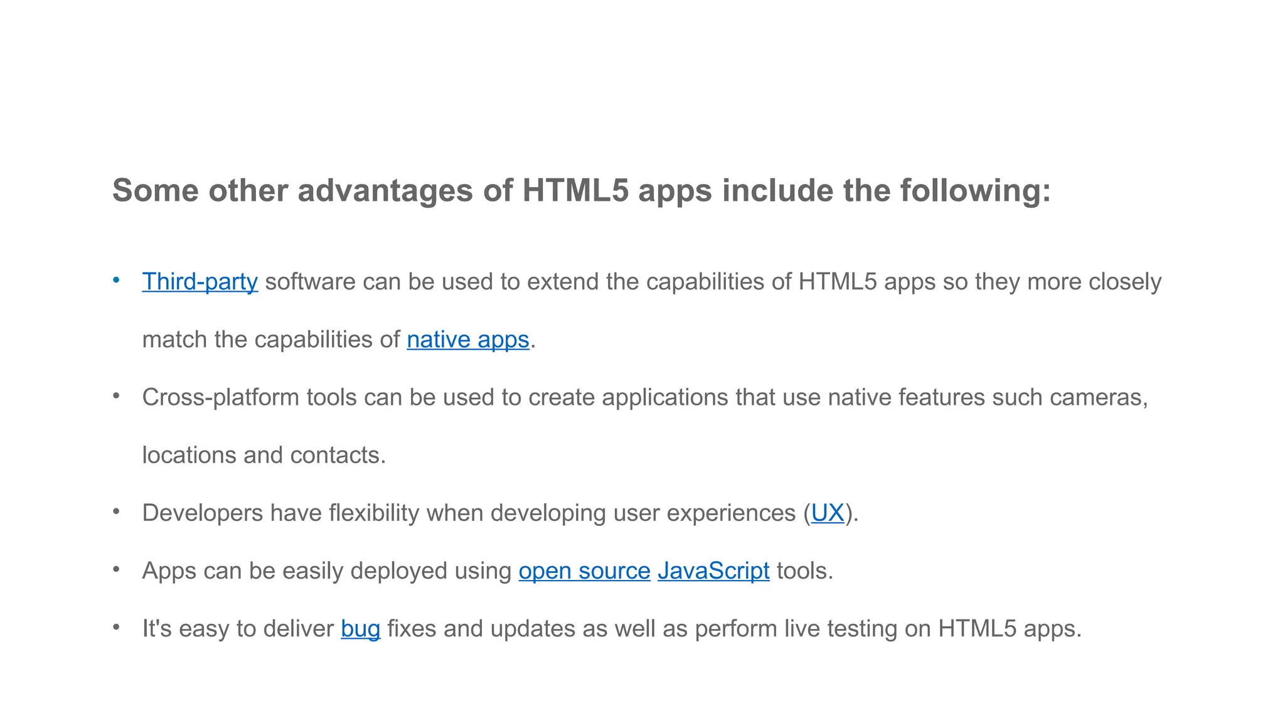This screenshot has width=1285, height=723.
Task: Follow the native apps link
Action: 468,340
